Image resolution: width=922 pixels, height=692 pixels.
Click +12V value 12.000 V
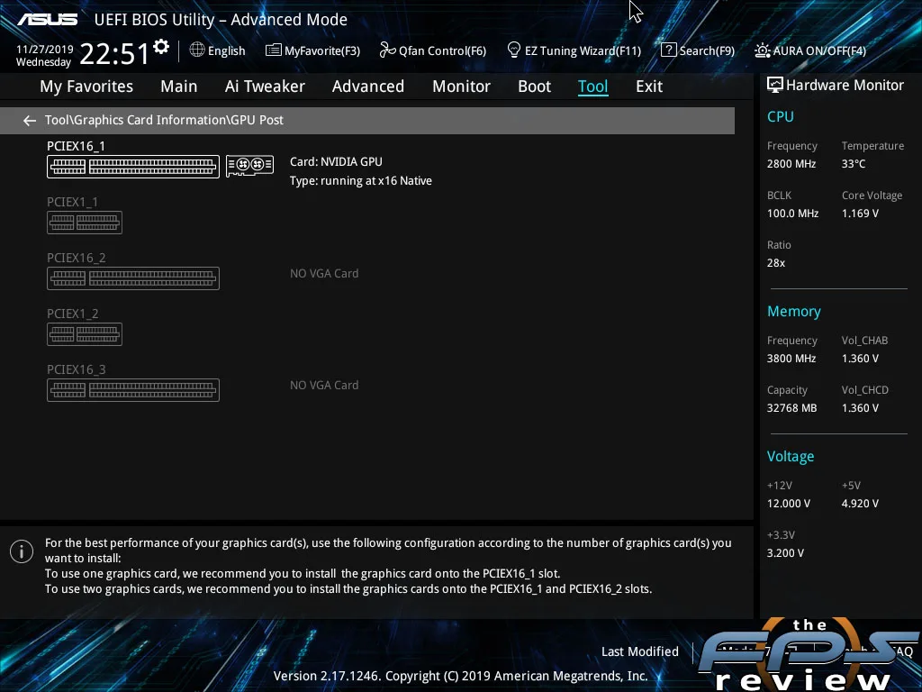click(x=789, y=504)
